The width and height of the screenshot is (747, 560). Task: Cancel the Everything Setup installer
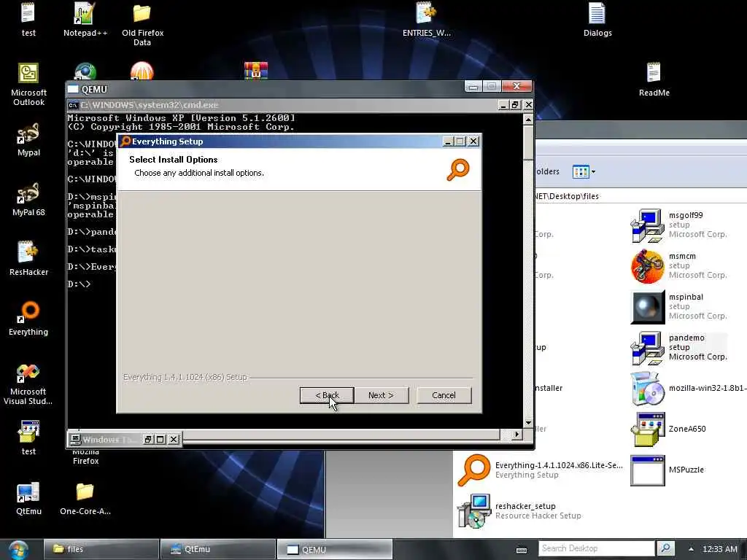point(444,395)
